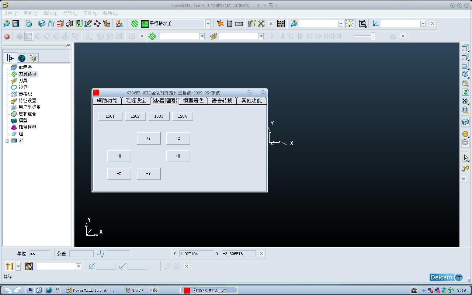
Task: Open the create tool dropdown arrow
Action: pos(18,266)
